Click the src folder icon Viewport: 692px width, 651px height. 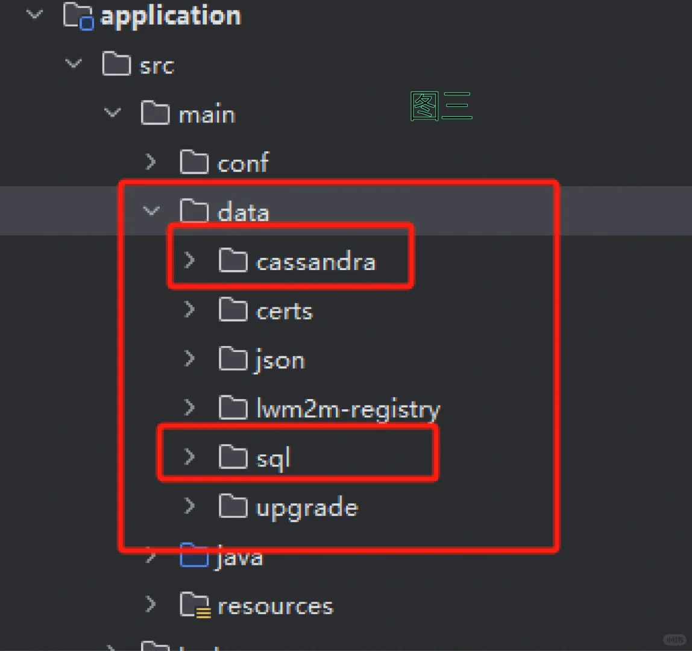click(x=116, y=64)
